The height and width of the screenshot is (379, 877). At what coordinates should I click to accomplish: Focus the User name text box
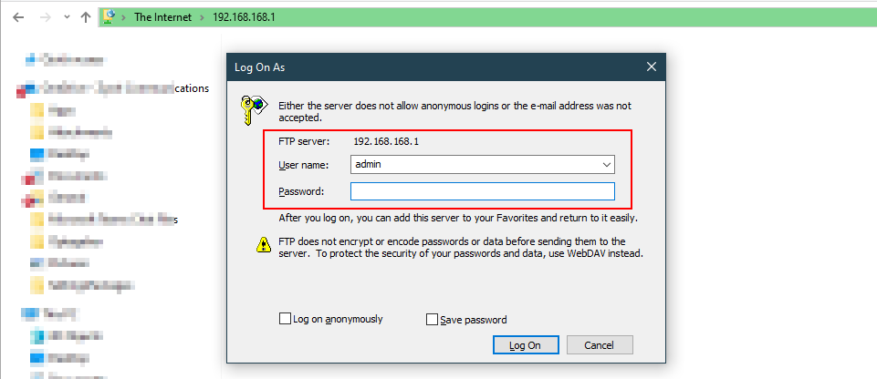[x=475, y=165]
